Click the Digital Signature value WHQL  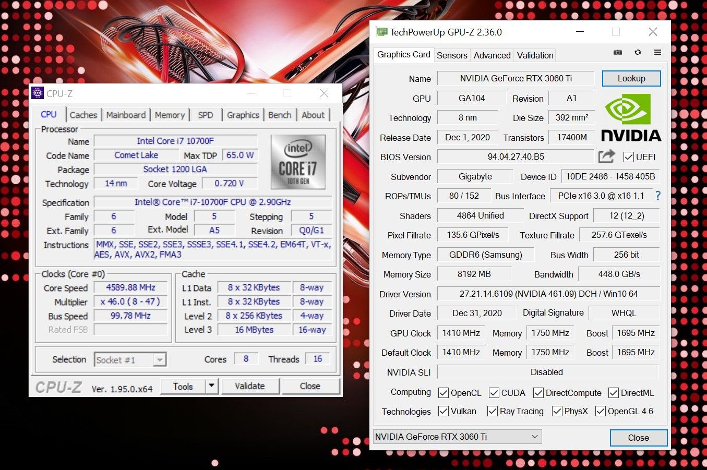pyautogui.click(x=624, y=313)
